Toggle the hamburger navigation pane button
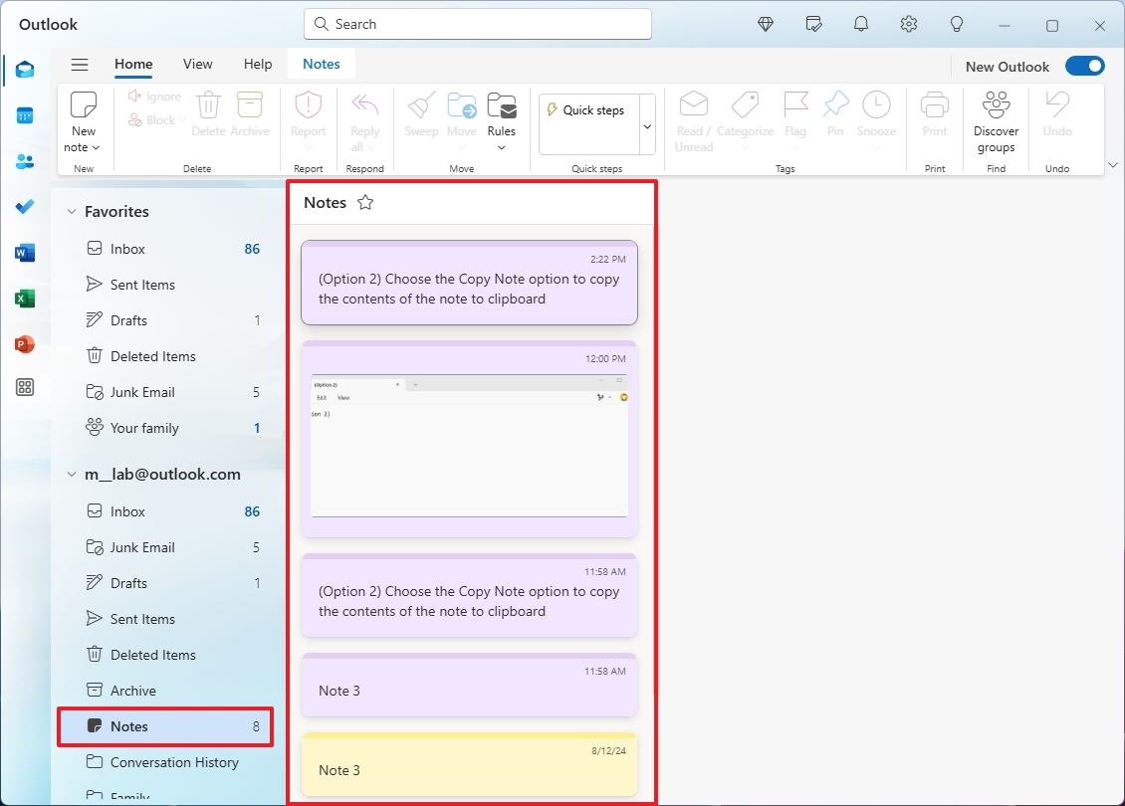Image resolution: width=1125 pixels, height=806 pixels. (80, 65)
